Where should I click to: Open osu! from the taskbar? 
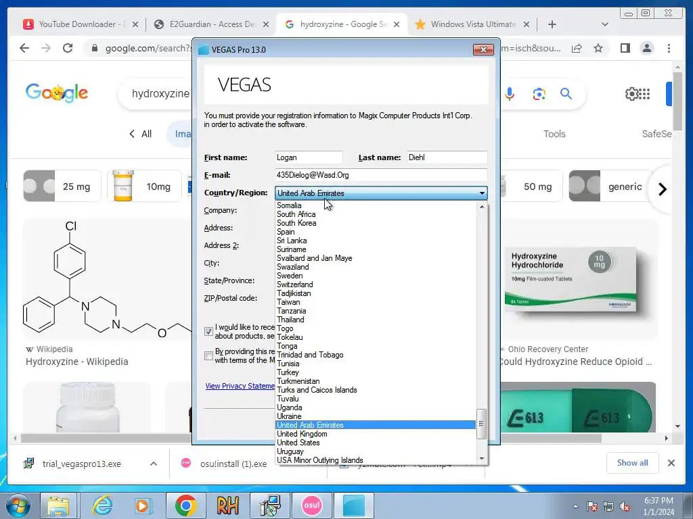pyautogui.click(x=312, y=505)
